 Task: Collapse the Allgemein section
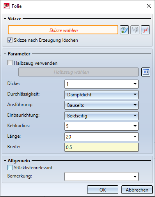coord(5,161)
